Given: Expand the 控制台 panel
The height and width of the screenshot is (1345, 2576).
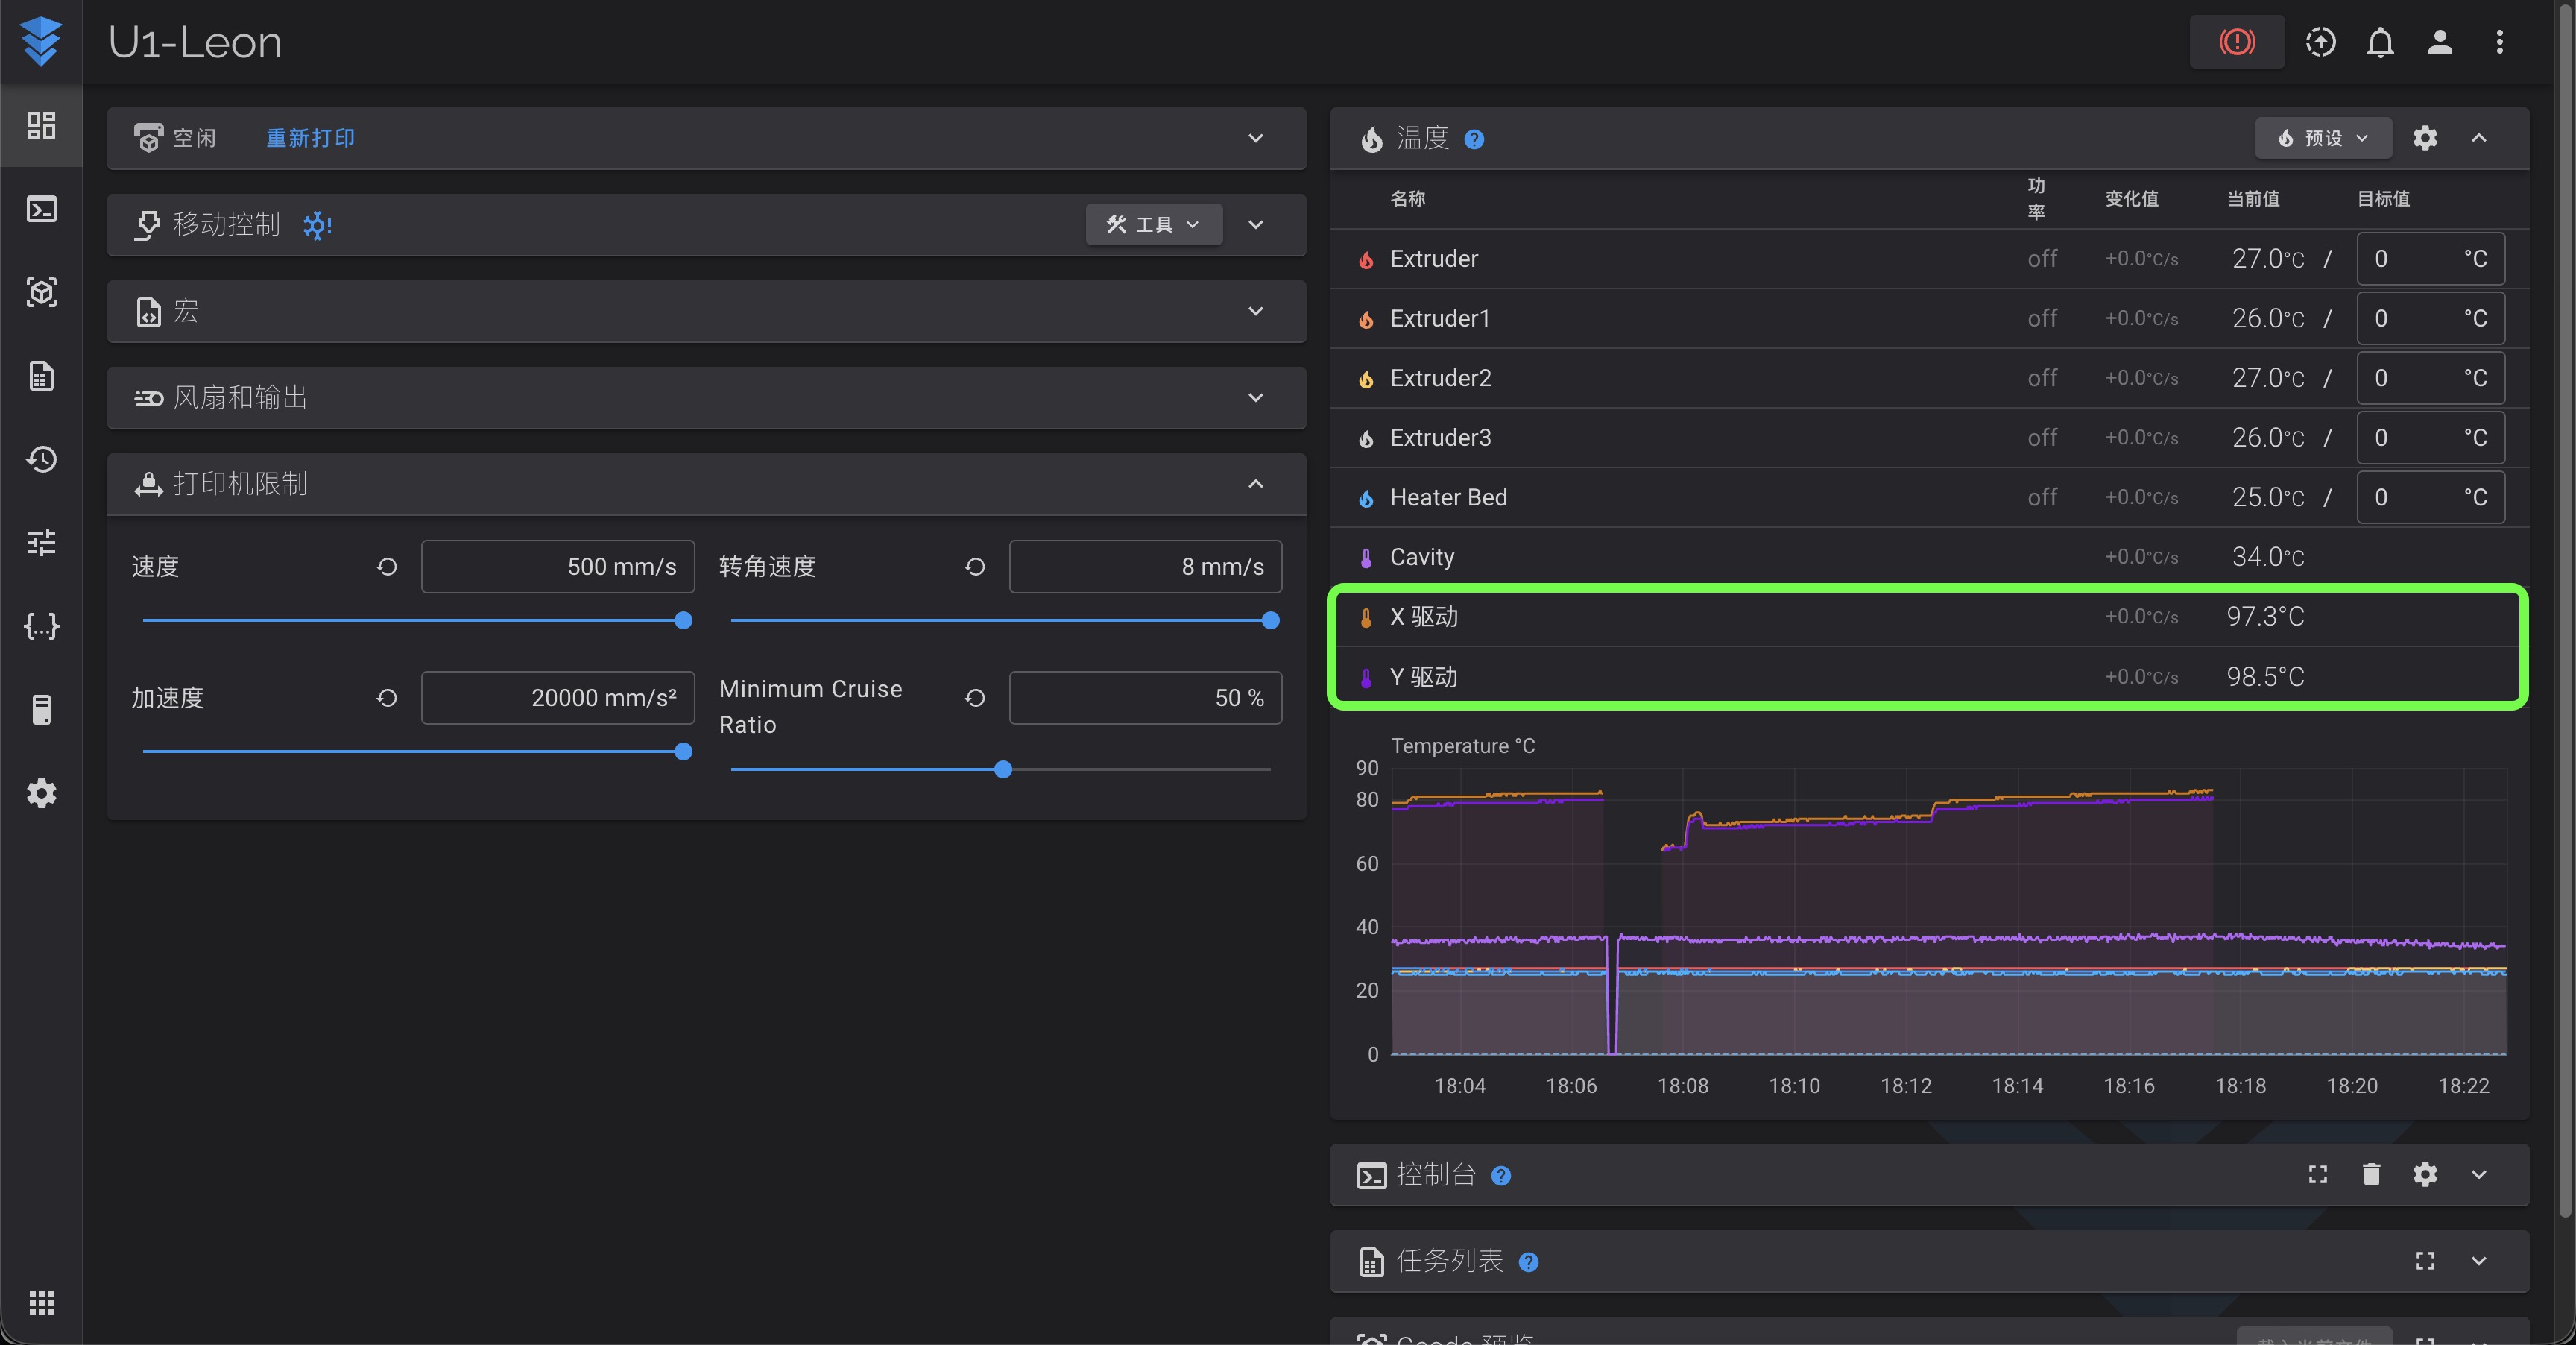Looking at the screenshot, I should click(2479, 1174).
